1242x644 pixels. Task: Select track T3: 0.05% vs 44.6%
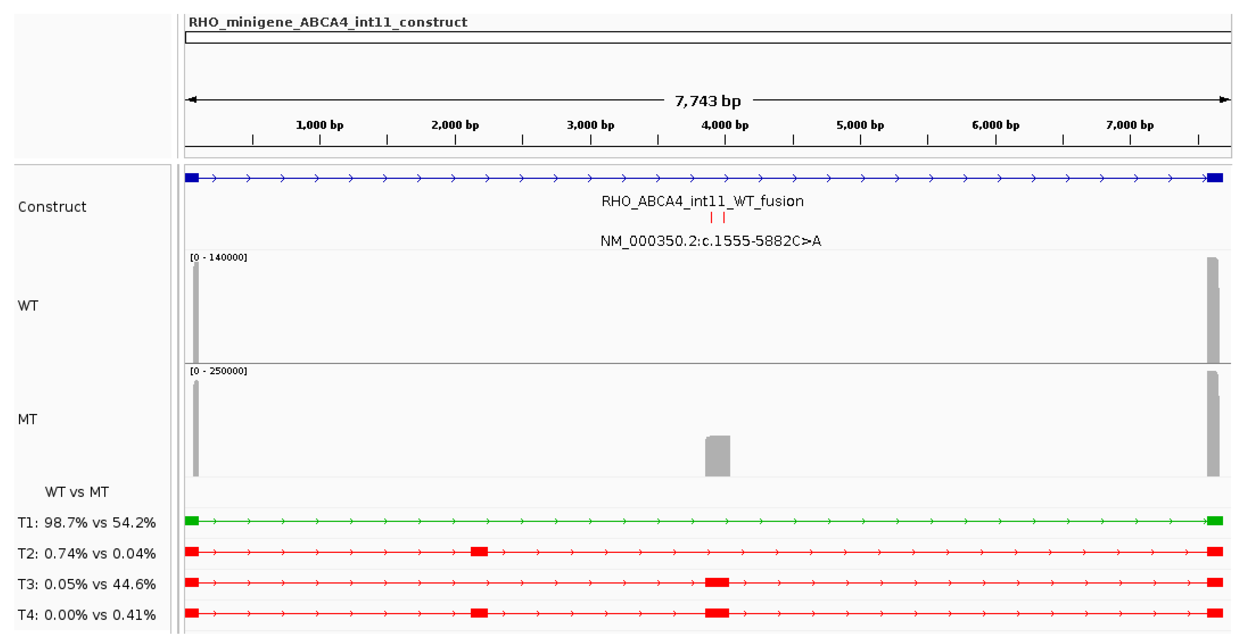coord(87,584)
